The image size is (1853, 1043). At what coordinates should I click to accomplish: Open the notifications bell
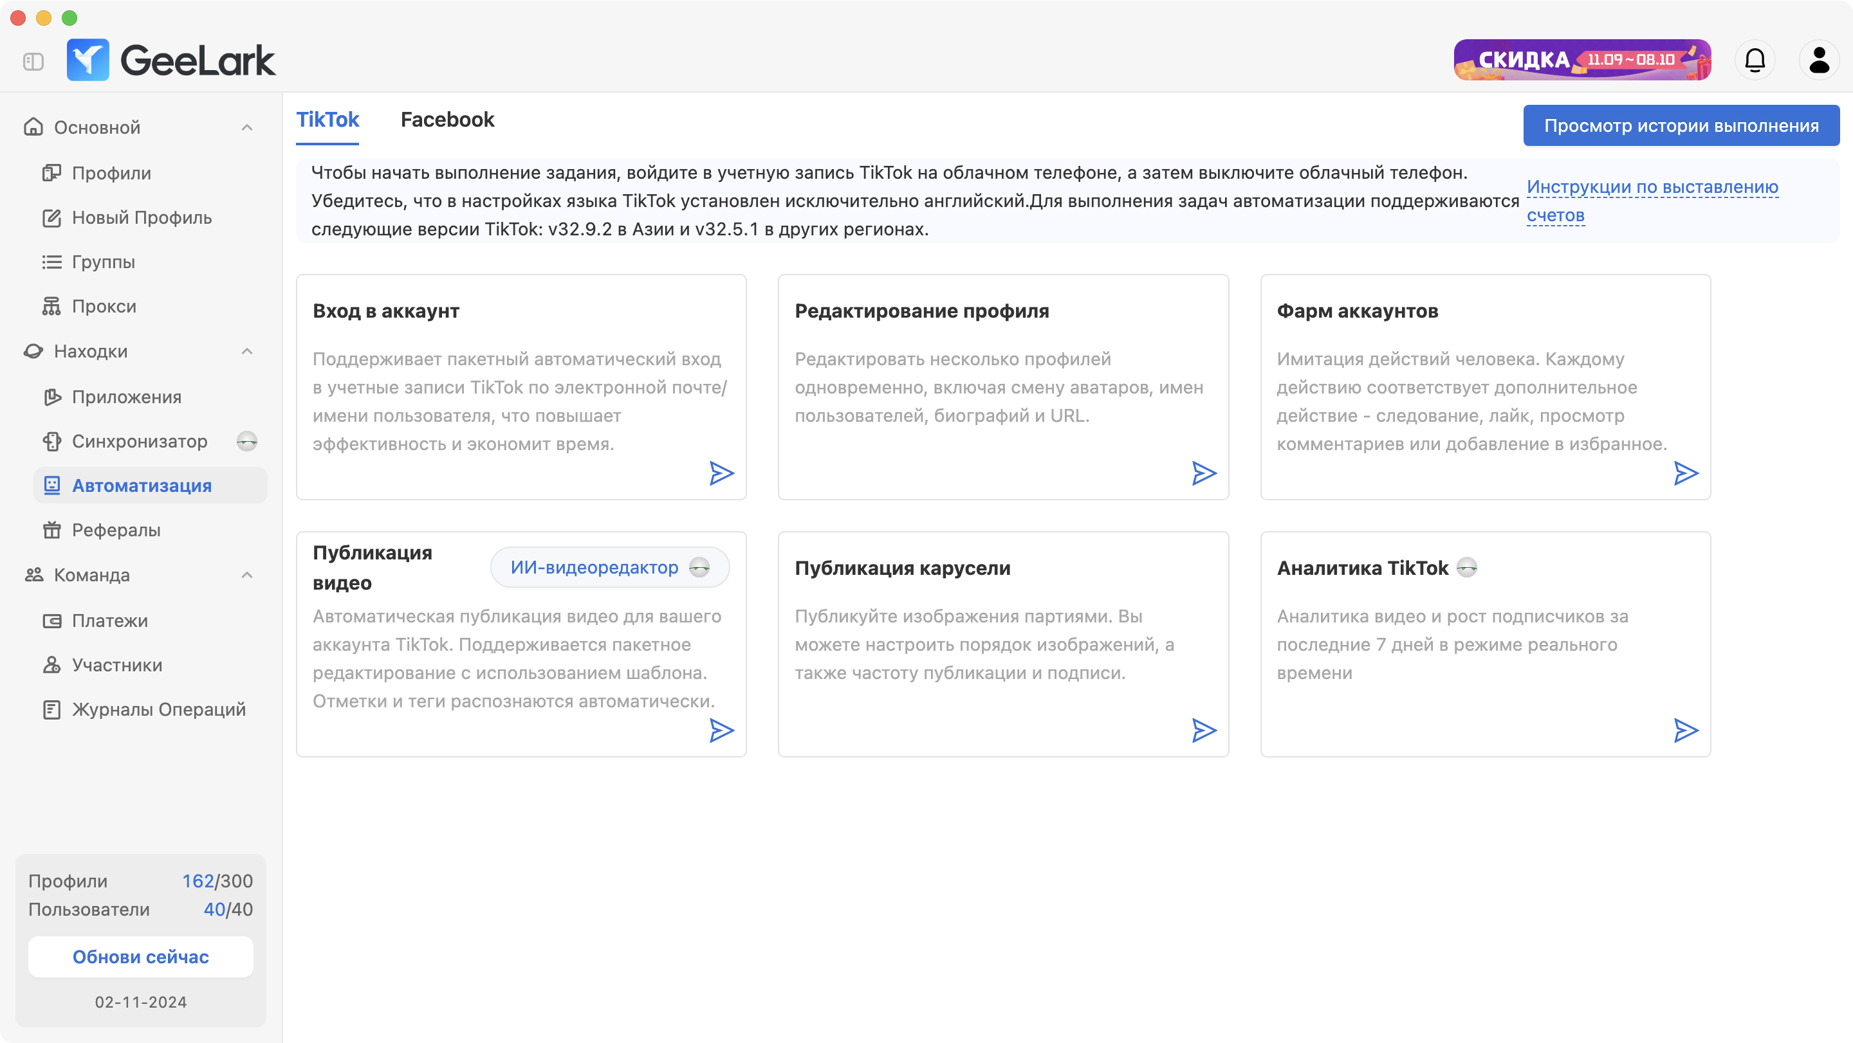click(x=1755, y=60)
